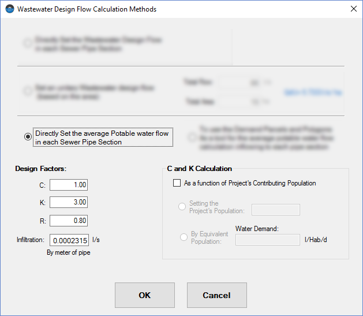Click the Infiltration value input field
The width and height of the screenshot is (363, 316).
[72, 240]
